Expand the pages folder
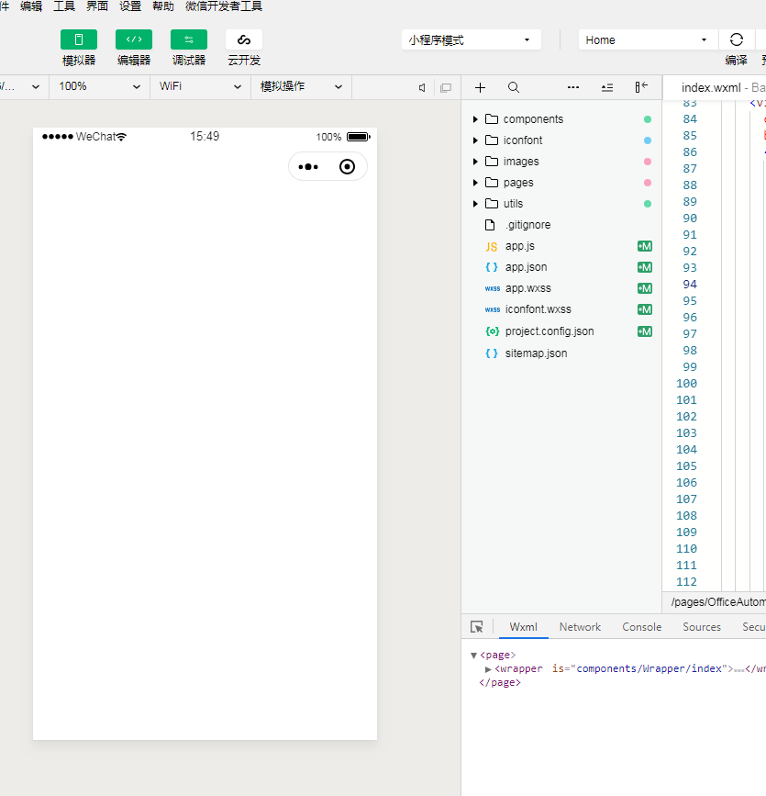Image resolution: width=766 pixels, height=796 pixels. (x=475, y=183)
